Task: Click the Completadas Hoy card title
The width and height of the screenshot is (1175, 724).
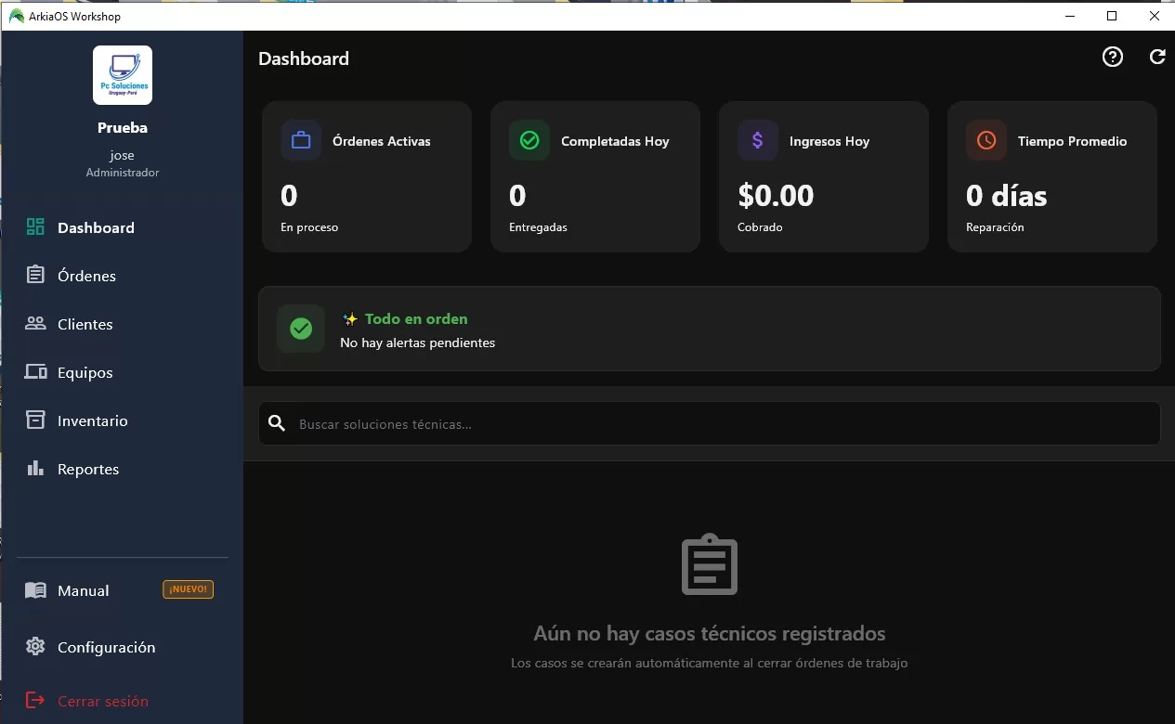Action: pos(615,141)
